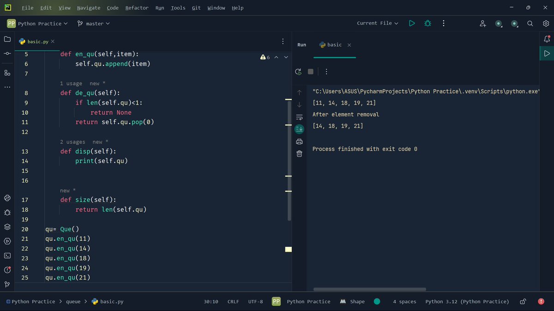
Task: Open the Debug tool window in sidebar
Action: [x=7, y=212]
